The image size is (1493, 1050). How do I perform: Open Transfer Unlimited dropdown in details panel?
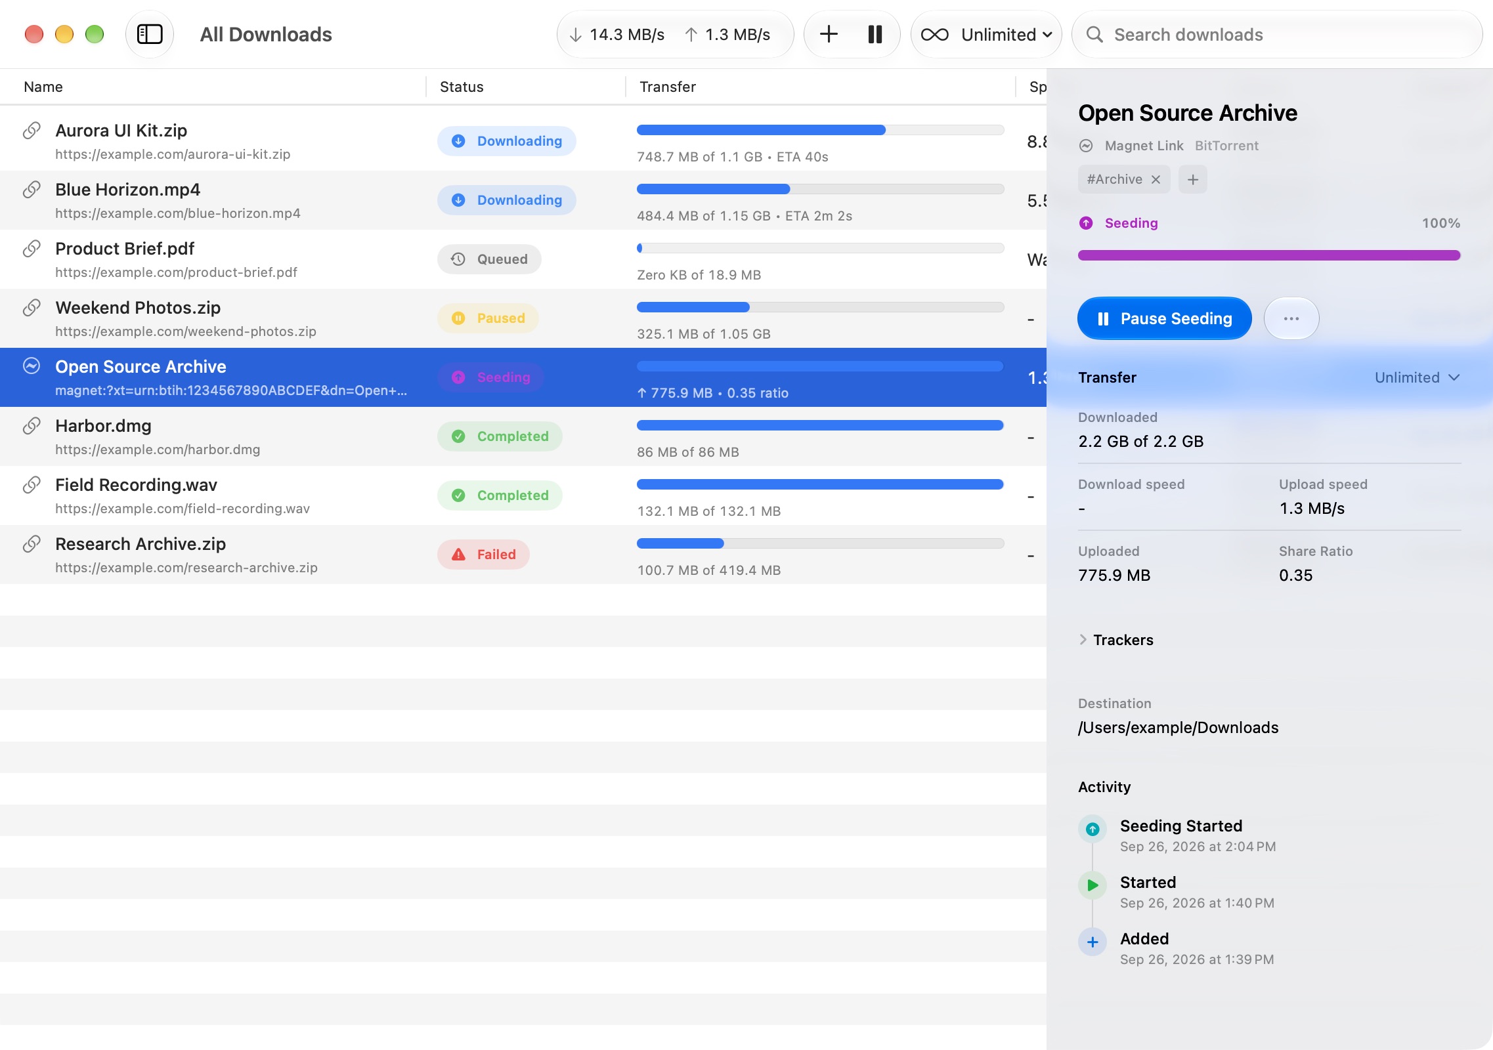coord(1417,377)
